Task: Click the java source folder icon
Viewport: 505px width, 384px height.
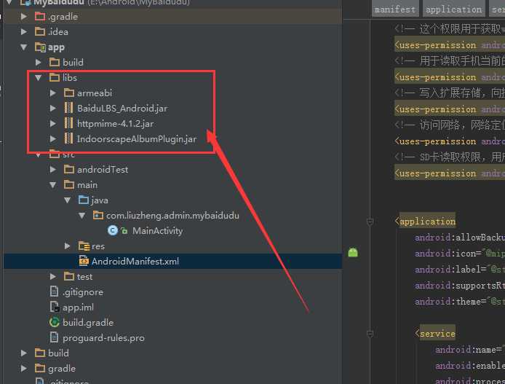Action: pyautogui.click(x=84, y=200)
